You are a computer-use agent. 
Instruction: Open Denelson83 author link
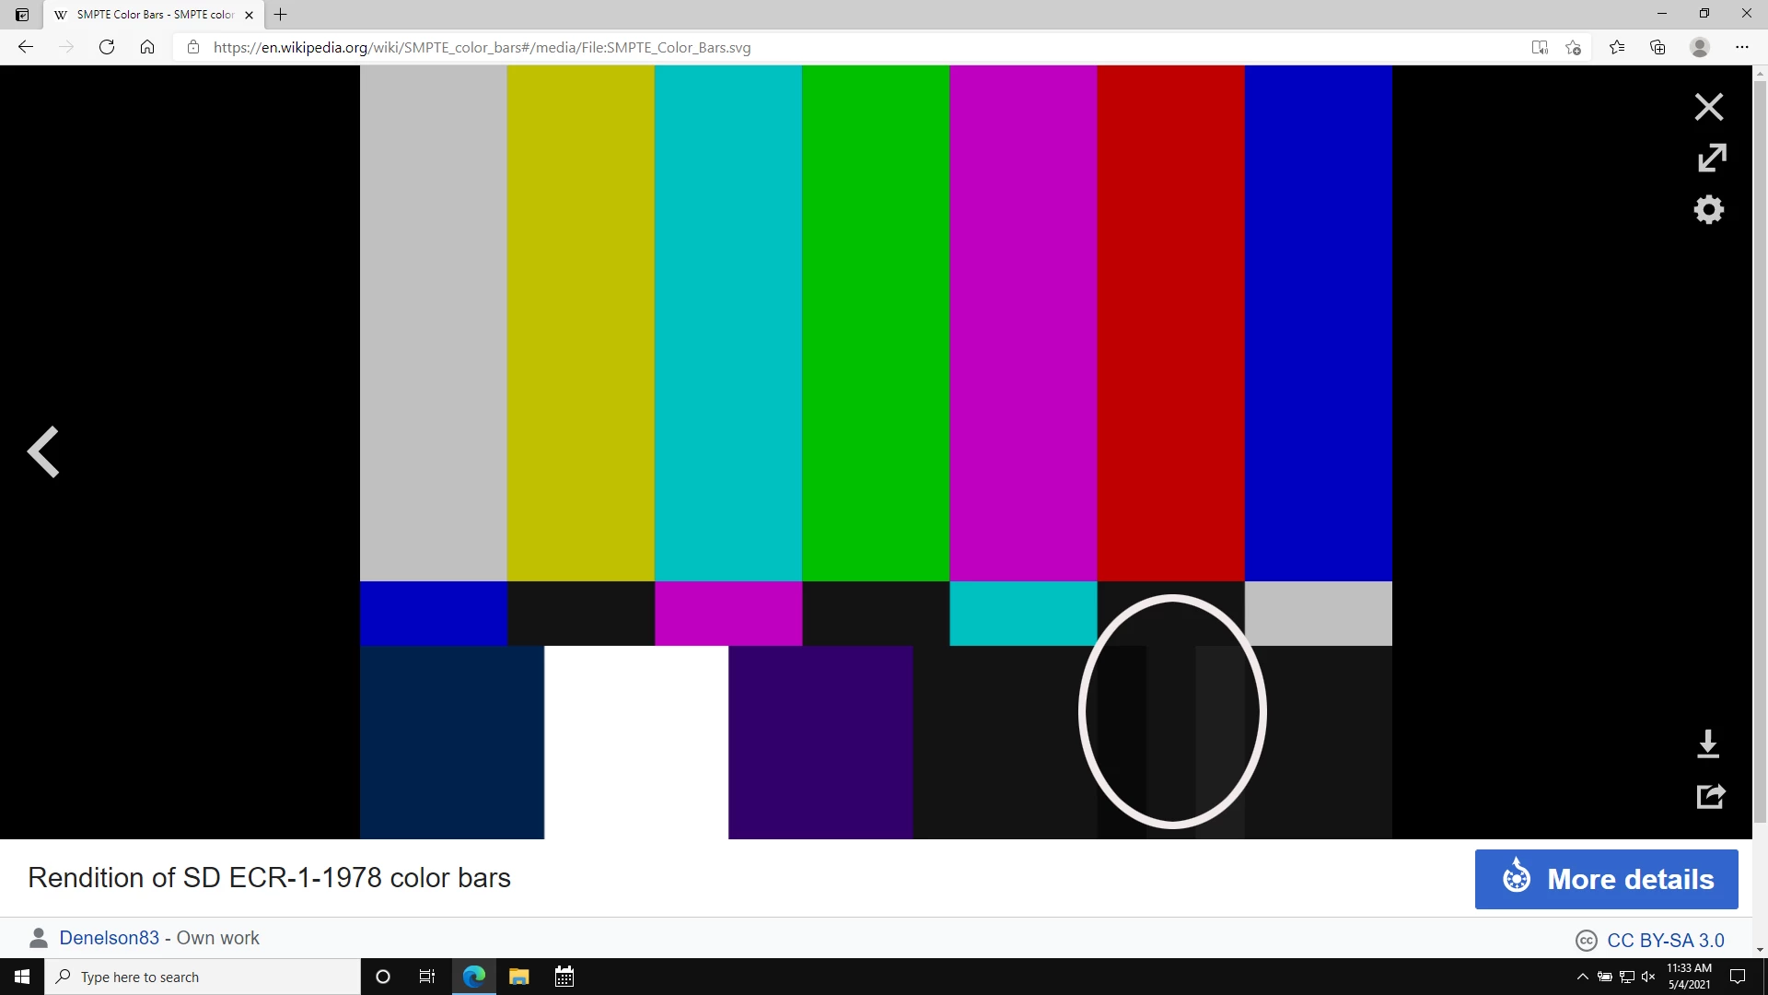tap(109, 938)
